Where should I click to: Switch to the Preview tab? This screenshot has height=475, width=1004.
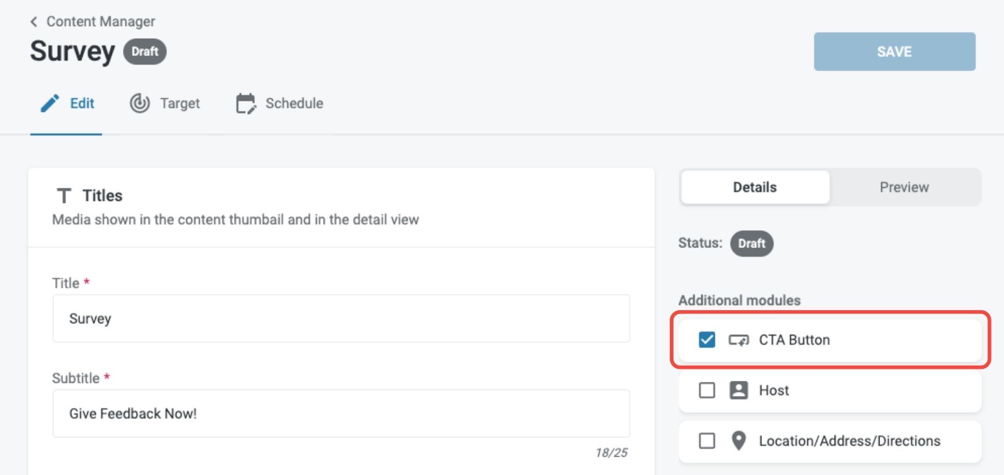tap(904, 187)
